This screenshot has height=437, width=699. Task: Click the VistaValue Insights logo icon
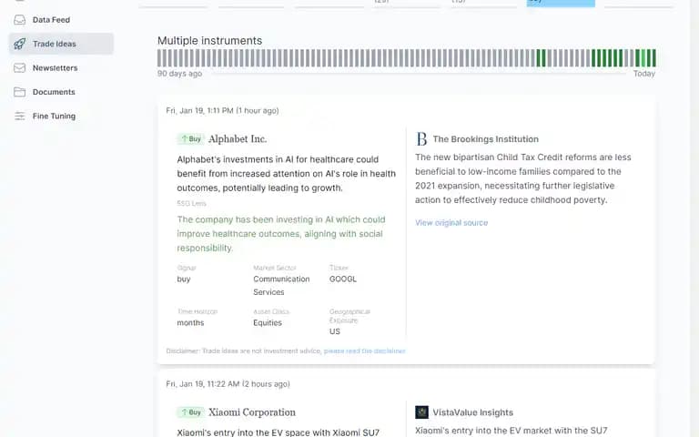tap(421, 412)
